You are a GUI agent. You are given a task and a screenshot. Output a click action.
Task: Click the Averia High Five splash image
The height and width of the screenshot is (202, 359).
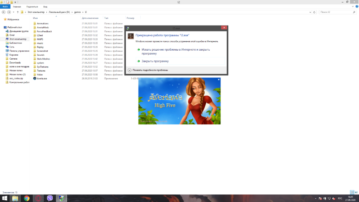coord(179,101)
